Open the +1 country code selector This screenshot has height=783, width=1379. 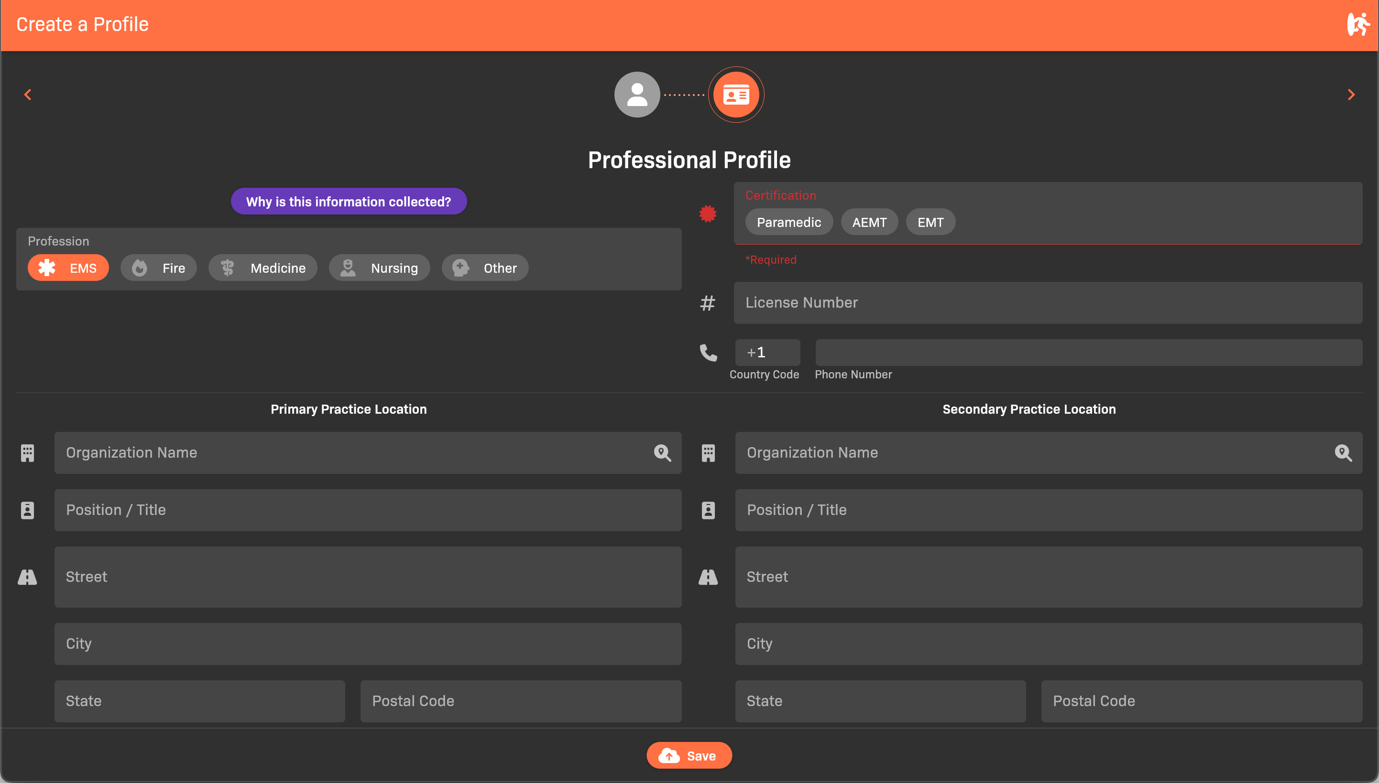[x=767, y=352]
